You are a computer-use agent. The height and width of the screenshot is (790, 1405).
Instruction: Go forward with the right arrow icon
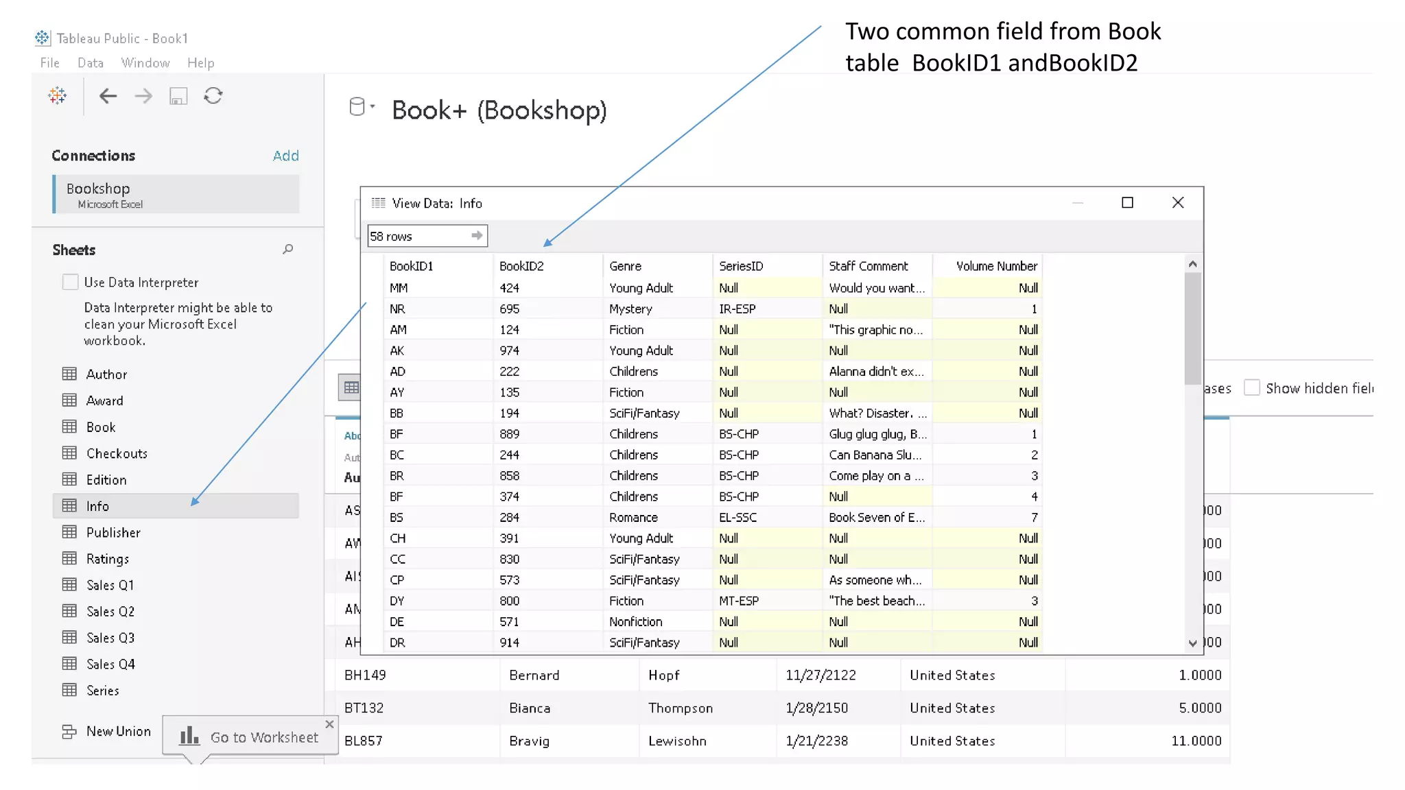(143, 96)
